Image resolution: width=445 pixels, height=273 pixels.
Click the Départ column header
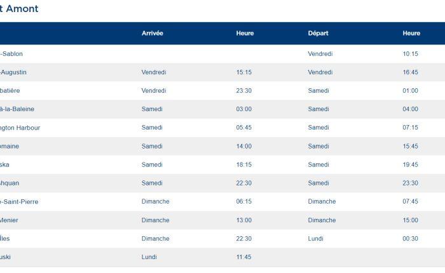318,33
